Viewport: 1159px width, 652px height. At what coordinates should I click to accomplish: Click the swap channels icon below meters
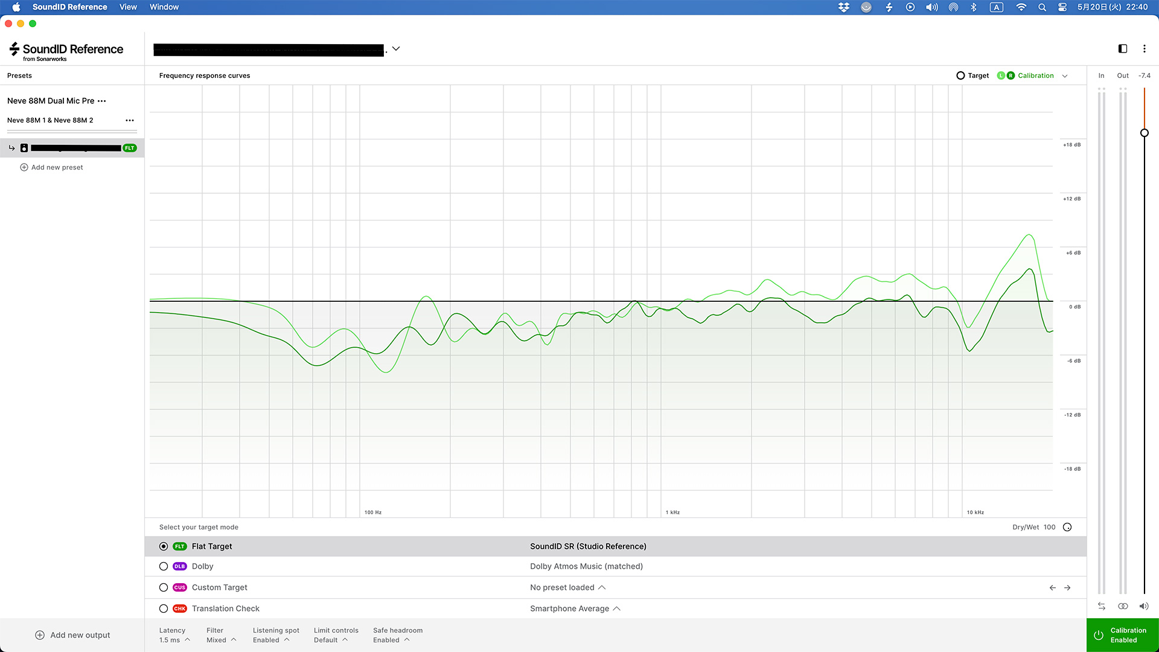tap(1102, 606)
